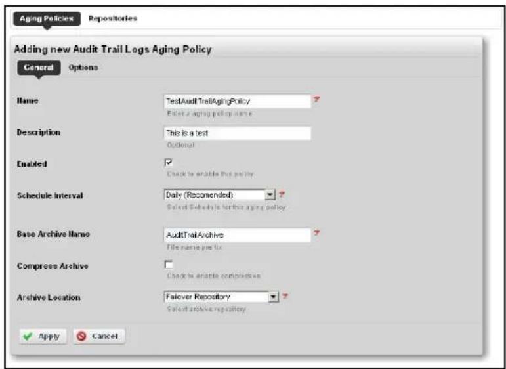Click the 'Archive Location' label
The height and width of the screenshot is (369, 506).
pyautogui.click(x=49, y=297)
